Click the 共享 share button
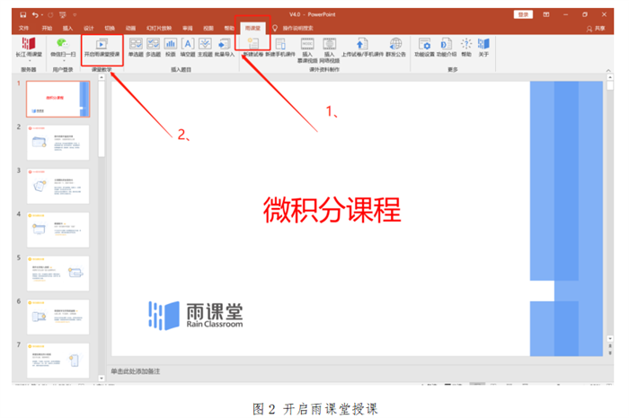This screenshot has height=418, width=629. click(x=596, y=29)
